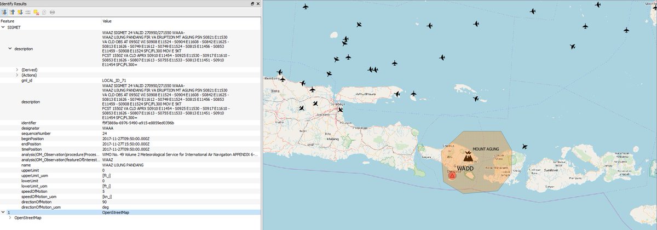657x230 pixels.
Task: Select the timePosition row
Action: pos(130,149)
